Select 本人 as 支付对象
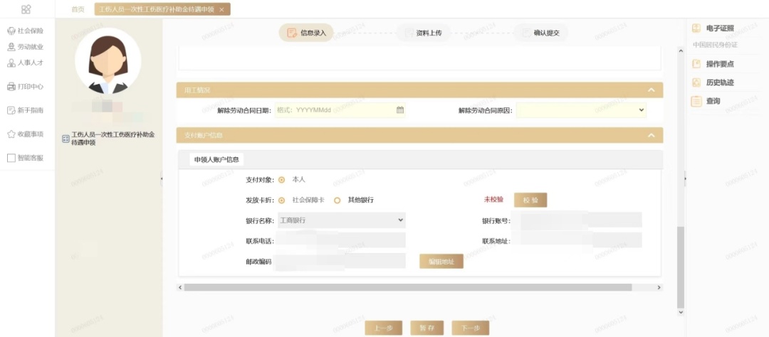This screenshot has height=337, width=769. click(282, 180)
